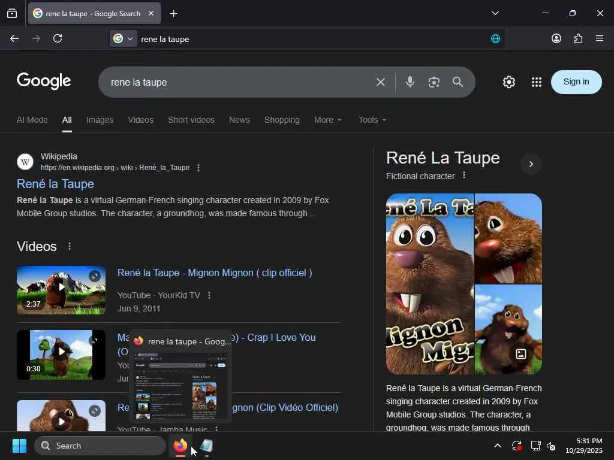The image size is (614, 460).
Task: Show hidden system tray icons
Action: pos(497,446)
